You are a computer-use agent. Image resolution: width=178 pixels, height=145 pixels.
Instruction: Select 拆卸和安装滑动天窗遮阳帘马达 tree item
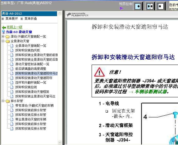coord(36,73)
